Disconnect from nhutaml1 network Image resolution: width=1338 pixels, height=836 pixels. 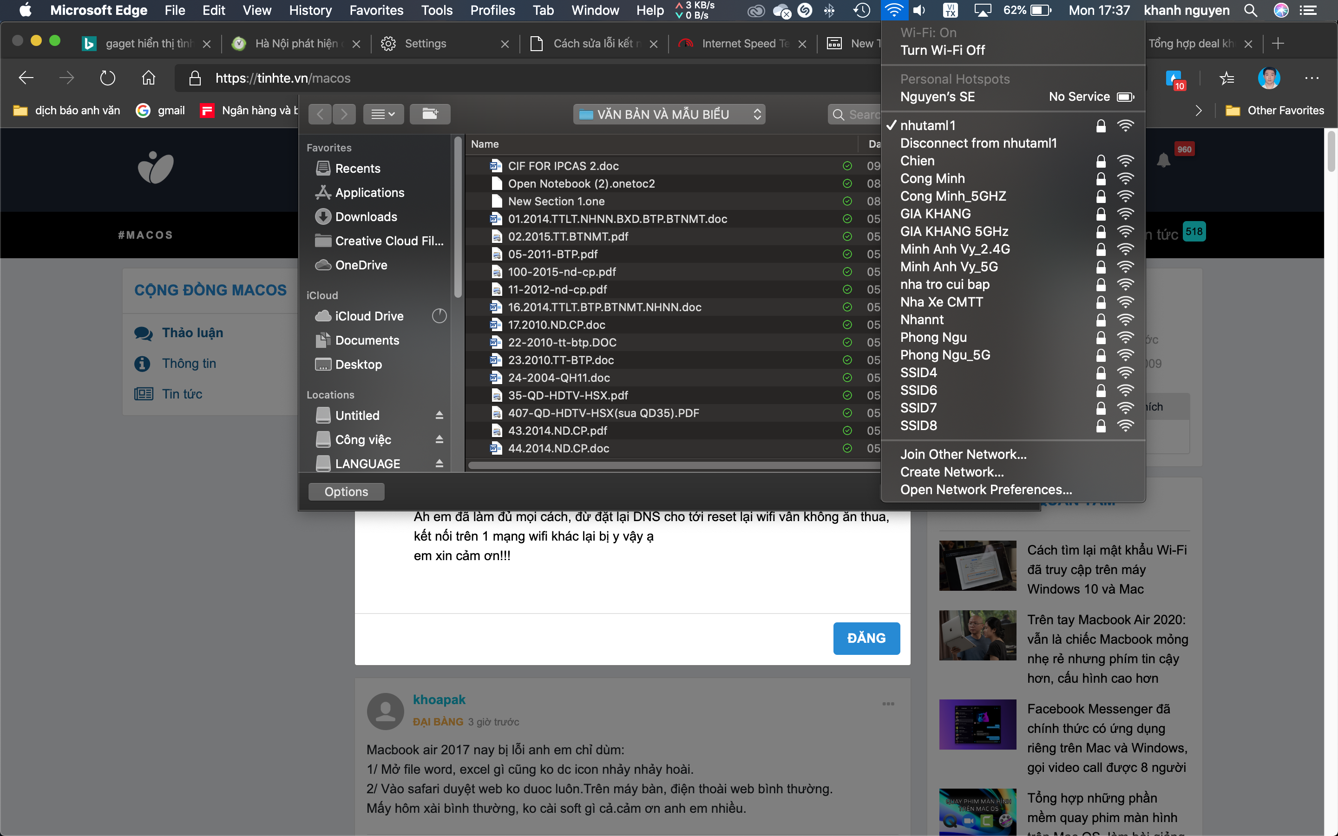[x=978, y=143]
